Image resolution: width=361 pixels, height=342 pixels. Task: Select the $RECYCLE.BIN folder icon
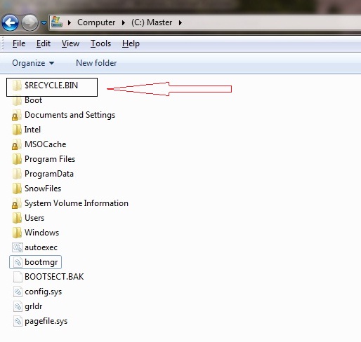(x=17, y=85)
